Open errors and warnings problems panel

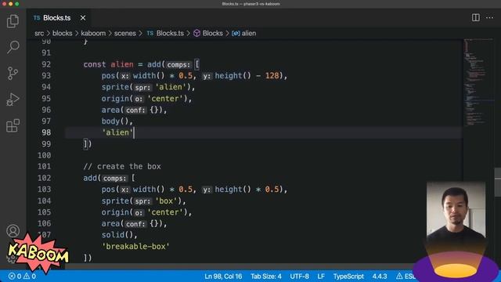pos(22,277)
